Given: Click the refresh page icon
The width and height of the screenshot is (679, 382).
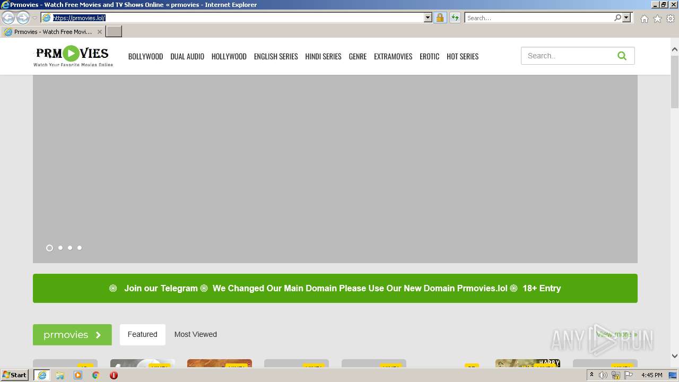Looking at the screenshot, I should pos(455,18).
